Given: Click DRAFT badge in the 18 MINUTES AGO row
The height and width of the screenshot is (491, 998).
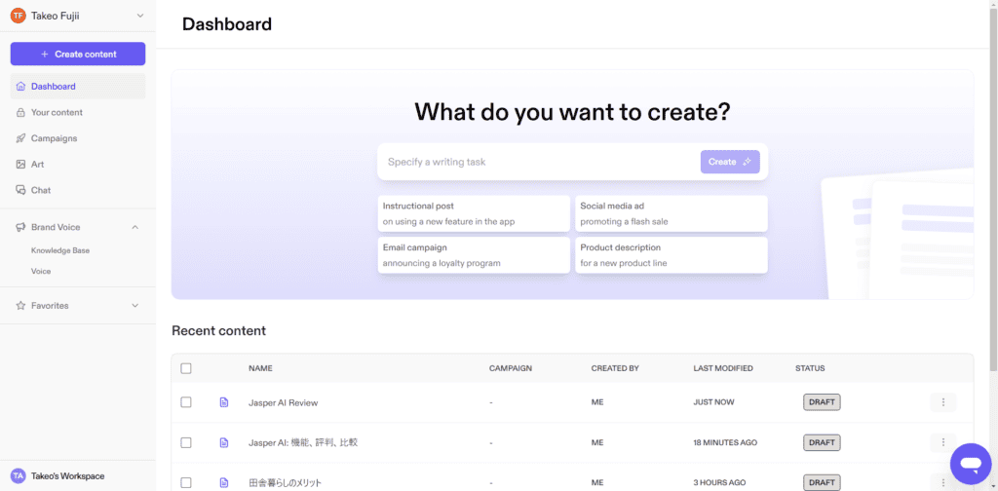Looking at the screenshot, I should 822,442.
